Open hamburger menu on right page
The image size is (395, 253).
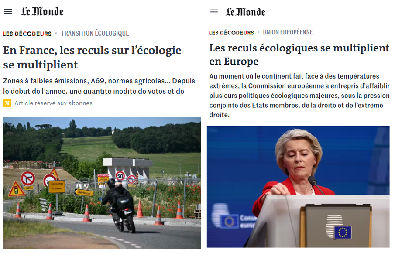click(214, 12)
